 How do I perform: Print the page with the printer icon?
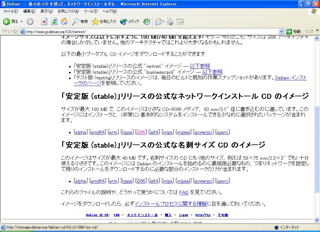click(170, 22)
